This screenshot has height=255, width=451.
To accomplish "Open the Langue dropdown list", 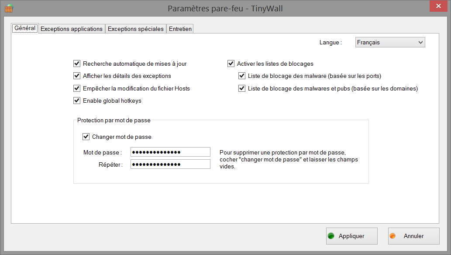I will pos(390,42).
